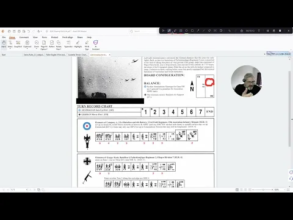Switch to the Home ribbon tab
Viewport: 293px width, 220px height.
point(12,37)
